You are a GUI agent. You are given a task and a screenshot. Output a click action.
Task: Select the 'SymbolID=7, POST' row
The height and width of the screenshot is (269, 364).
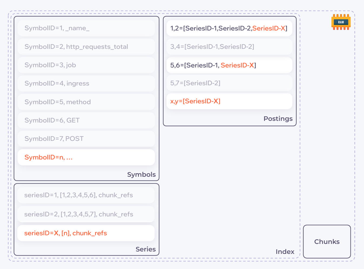pyautogui.click(x=86, y=139)
